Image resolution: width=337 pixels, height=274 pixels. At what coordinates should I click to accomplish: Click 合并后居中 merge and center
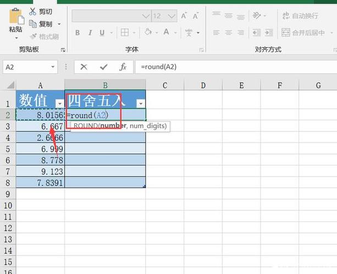coord(303,32)
